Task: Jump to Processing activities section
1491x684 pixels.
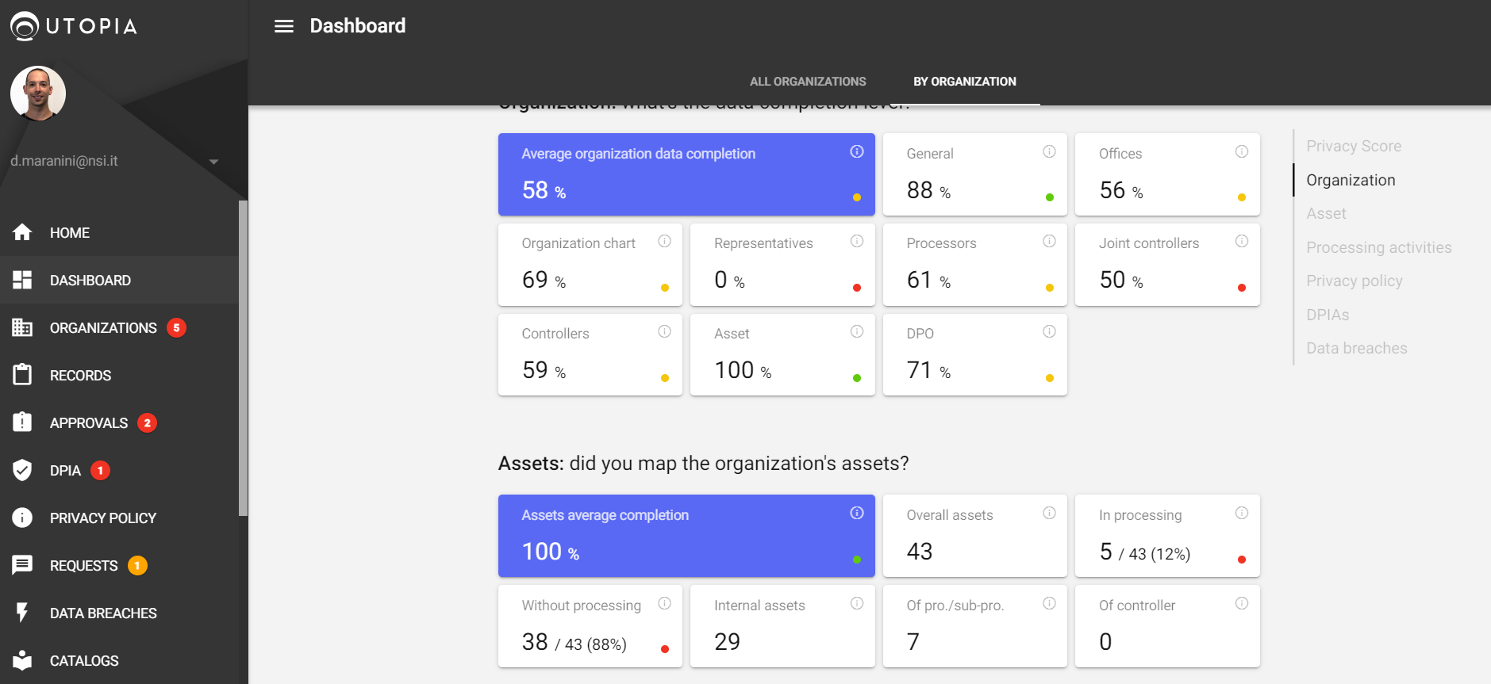Action: pyautogui.click(x=1379, y=247)
